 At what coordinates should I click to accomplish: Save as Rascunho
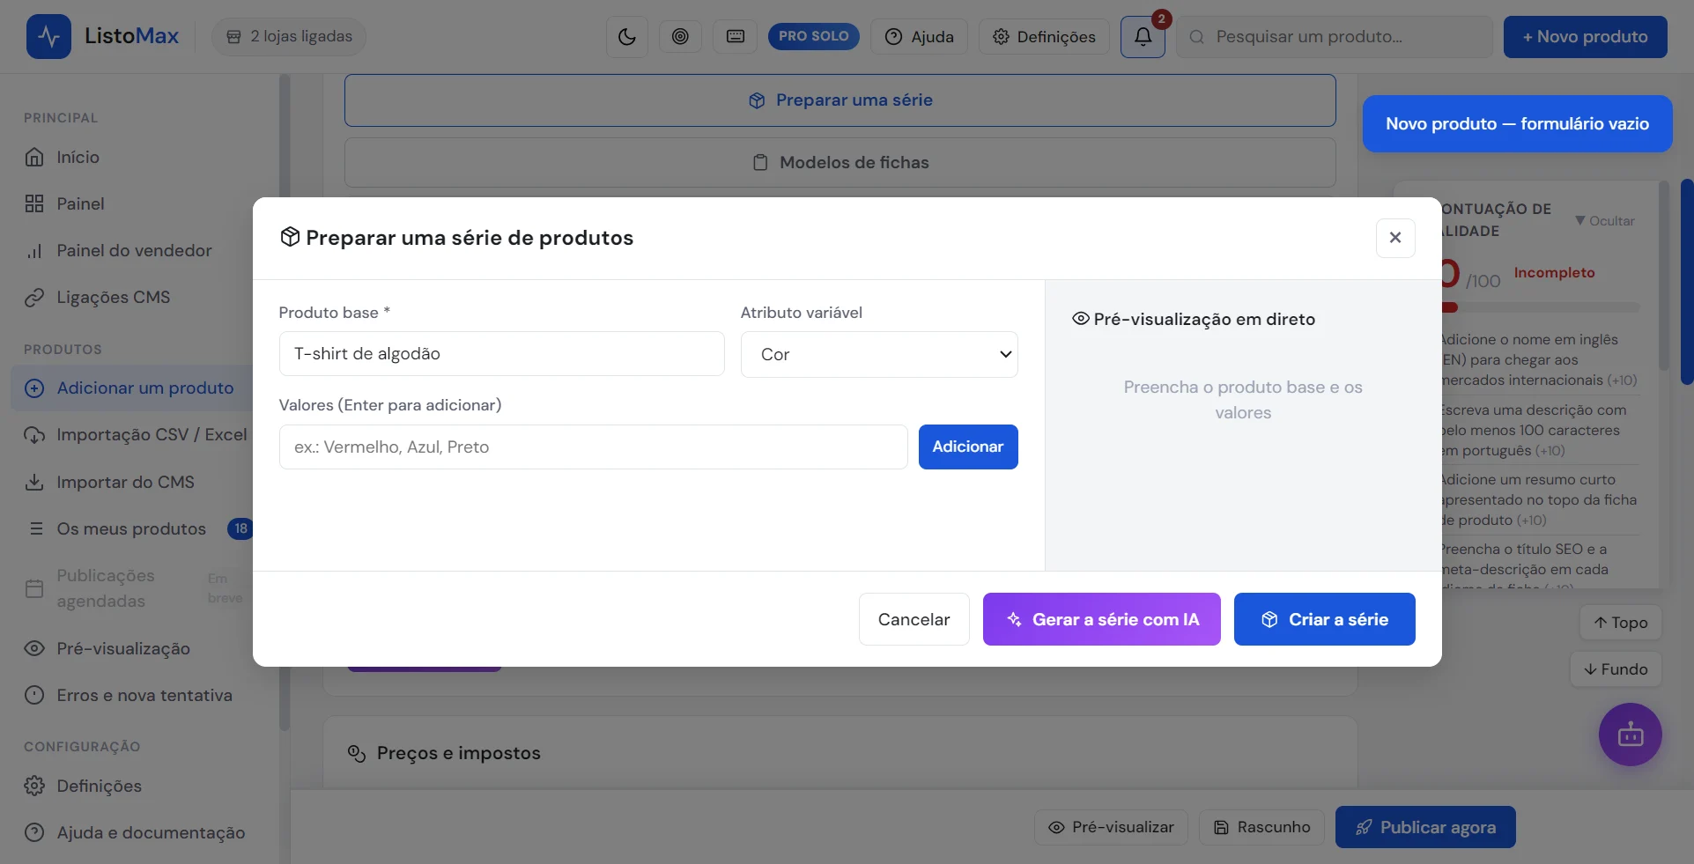[1261, 828]
